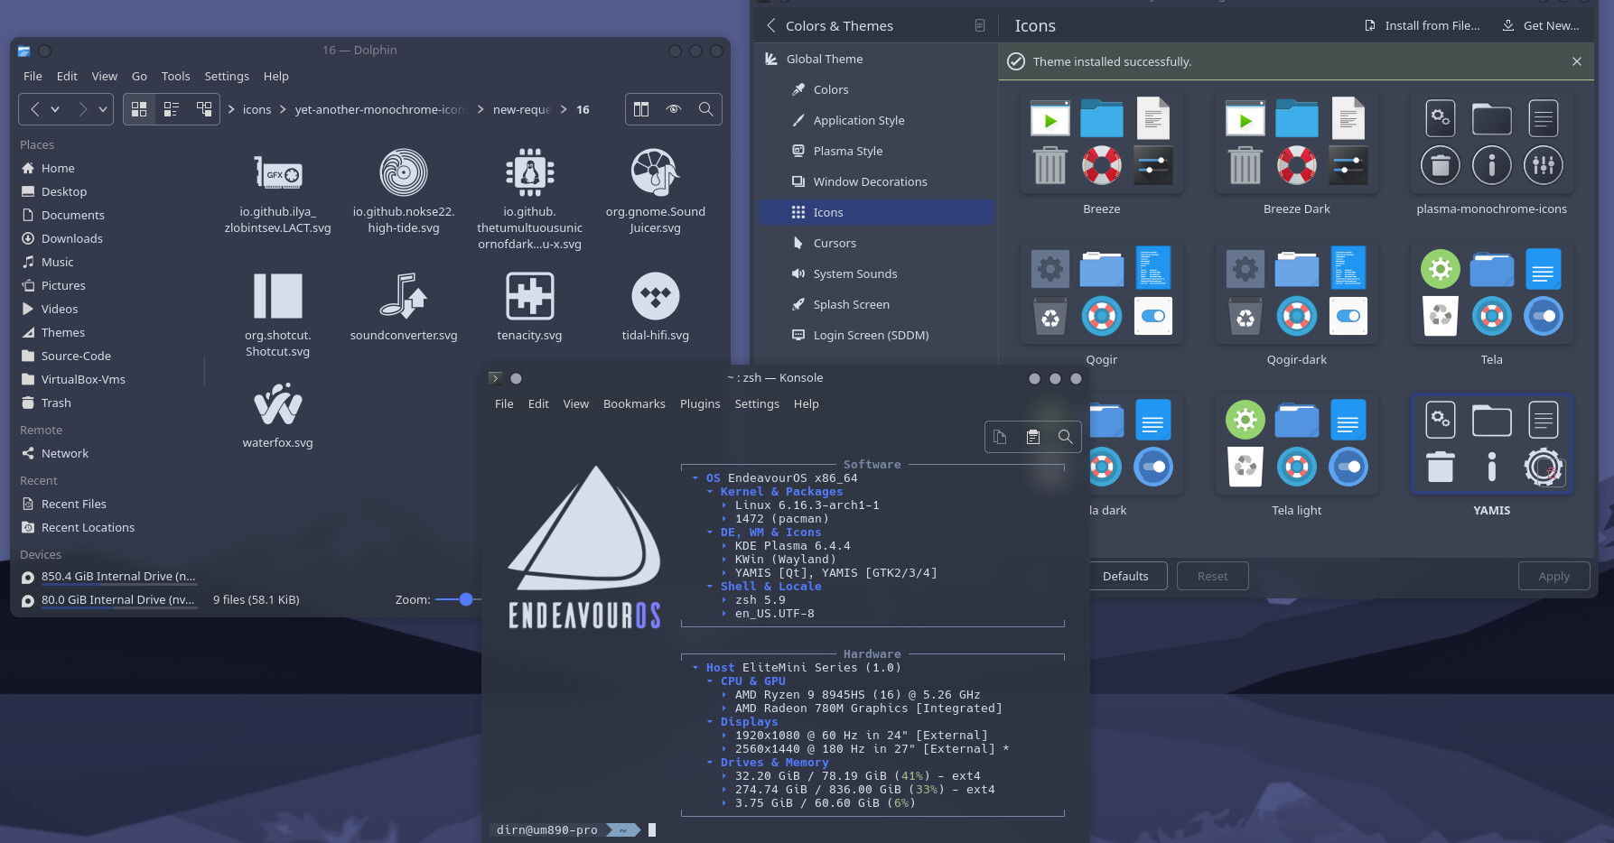Viewport: 1614px width, 843px height.
Task: Click the Paste clipboard icon in Konsole
Action: click(x=1032, y=437)
